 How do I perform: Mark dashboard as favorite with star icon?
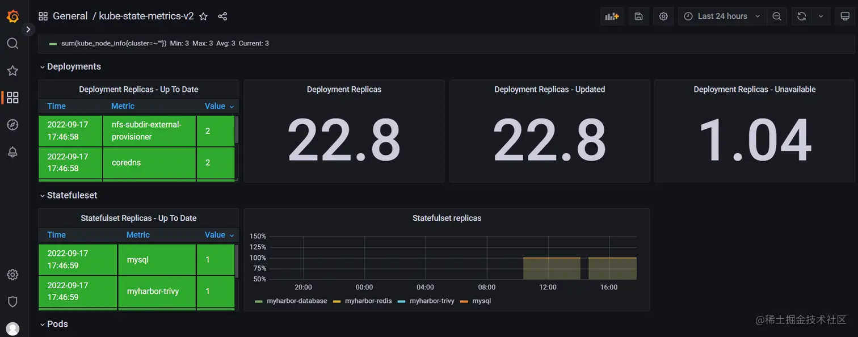[x=204, y=16]
